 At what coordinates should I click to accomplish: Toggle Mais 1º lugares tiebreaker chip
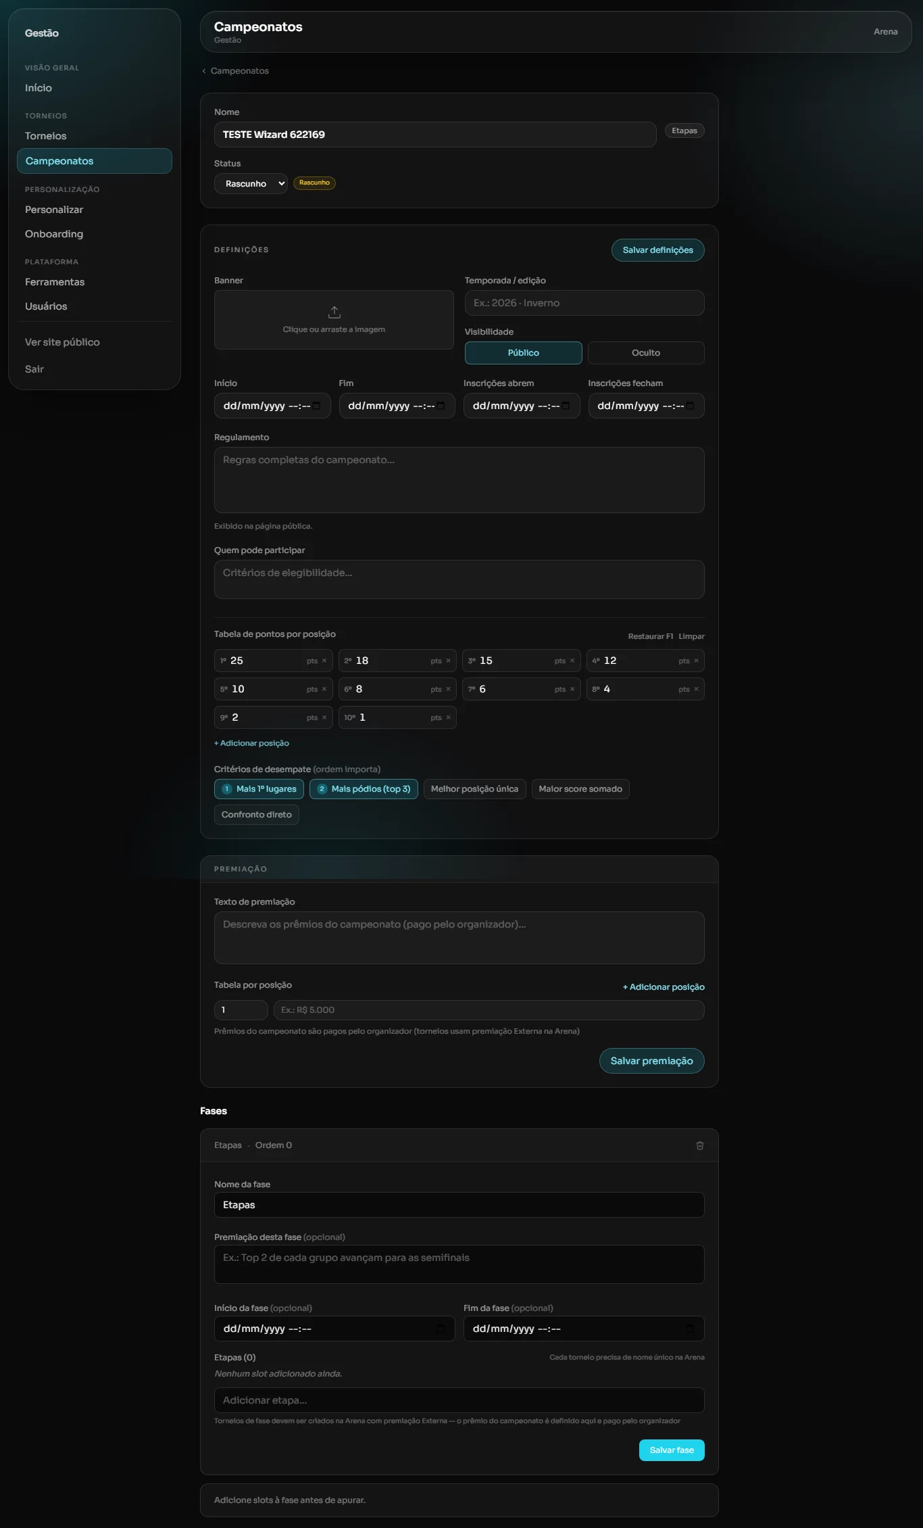(x=259, y=789)
